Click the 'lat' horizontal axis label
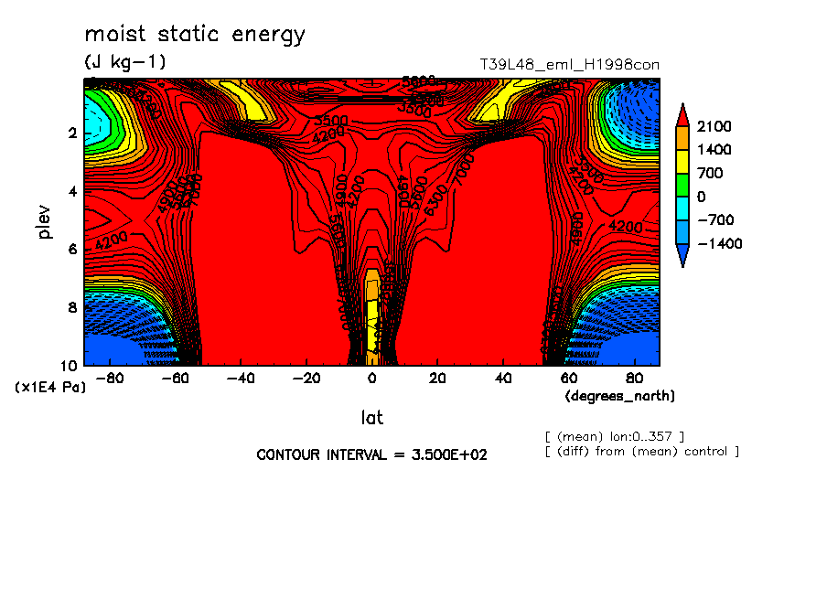 coord(371,418)
